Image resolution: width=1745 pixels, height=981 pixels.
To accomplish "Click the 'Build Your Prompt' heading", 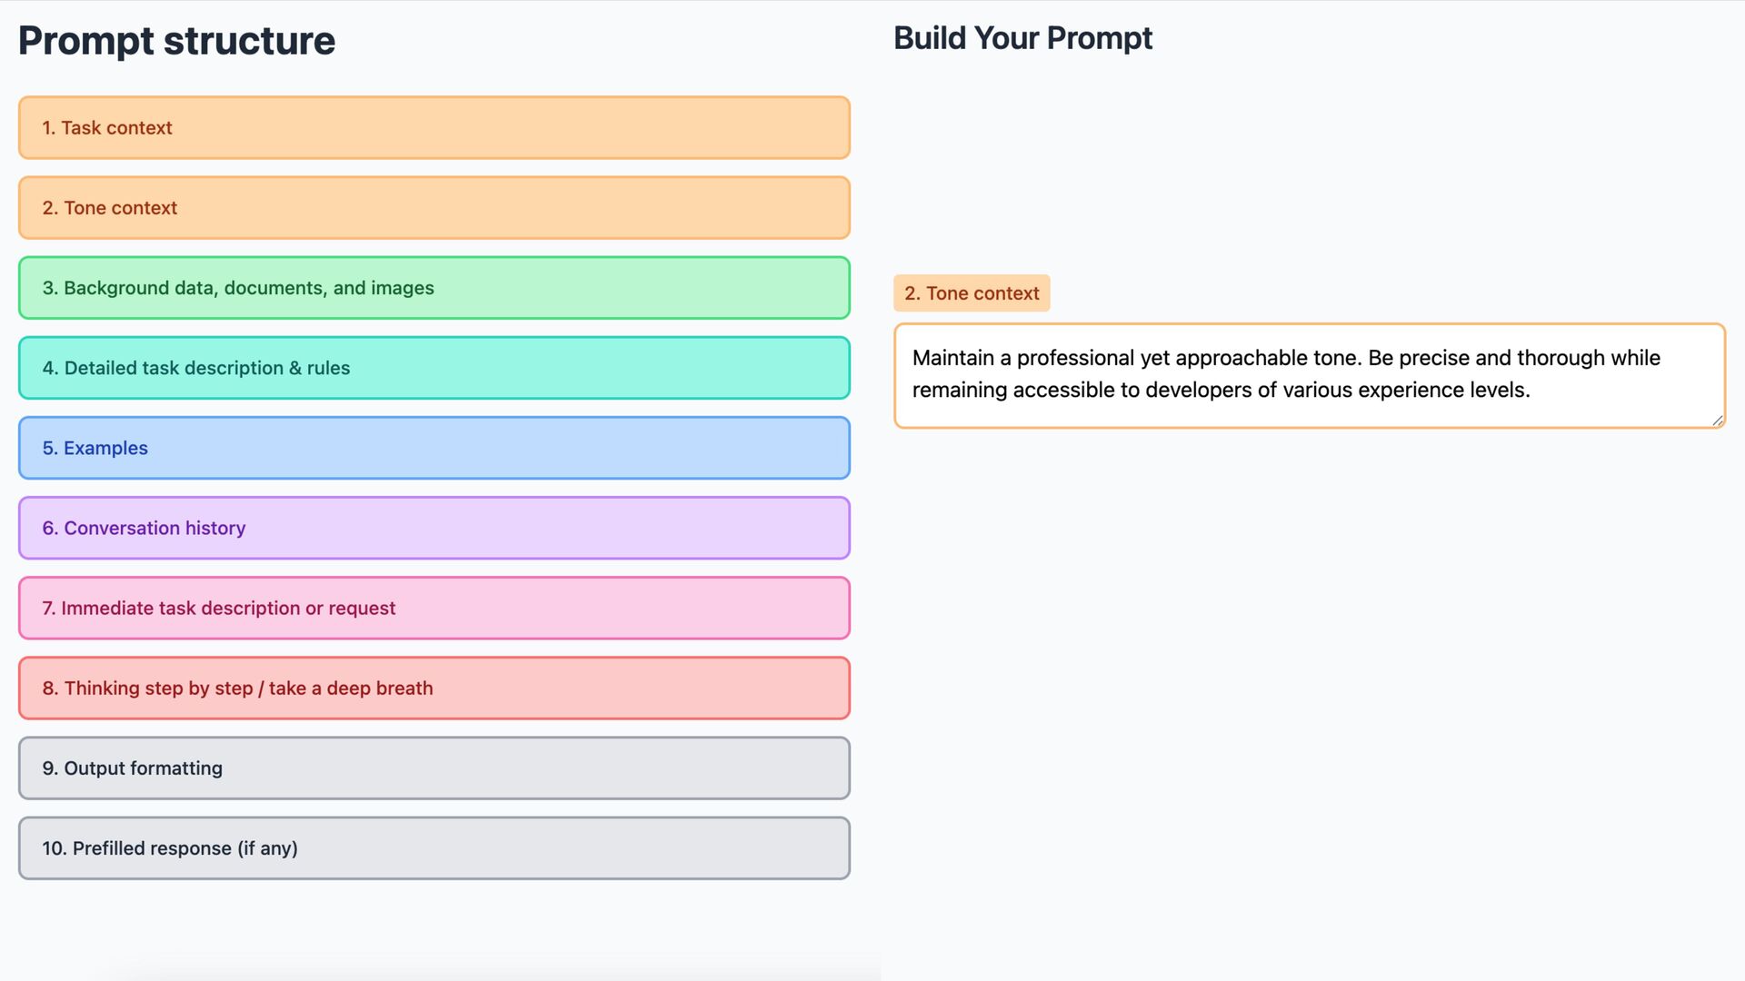I will [1022, 38].
